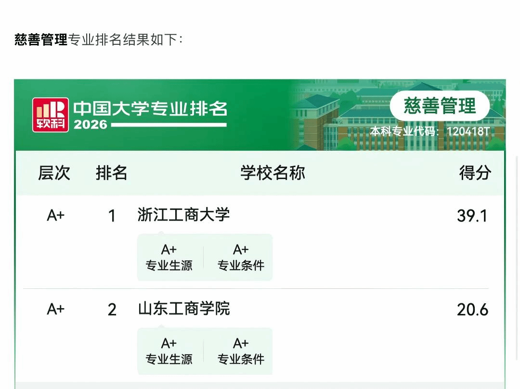520x389 pixels.
Task: Open 山东工商学院 school name link
Action: point(184,309)
